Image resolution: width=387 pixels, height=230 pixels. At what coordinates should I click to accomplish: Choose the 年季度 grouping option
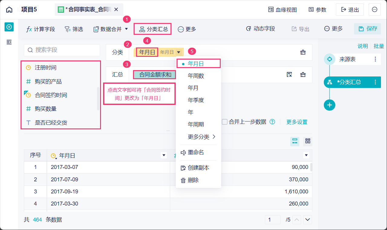[196, 100]
